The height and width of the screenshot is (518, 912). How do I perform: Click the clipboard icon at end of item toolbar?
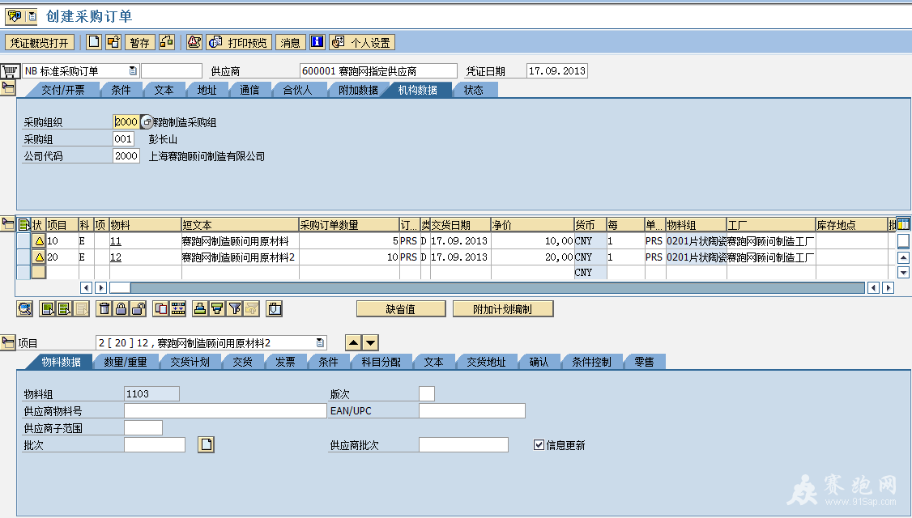click(x=275, y=308)
